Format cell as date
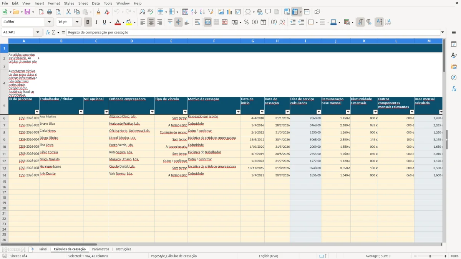Image resolution: width=461 pixels, height=259 pixels. (263, 22)
